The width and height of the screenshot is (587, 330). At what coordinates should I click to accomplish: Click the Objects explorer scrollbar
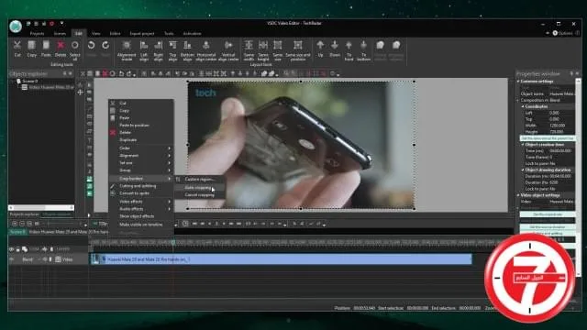41,208
